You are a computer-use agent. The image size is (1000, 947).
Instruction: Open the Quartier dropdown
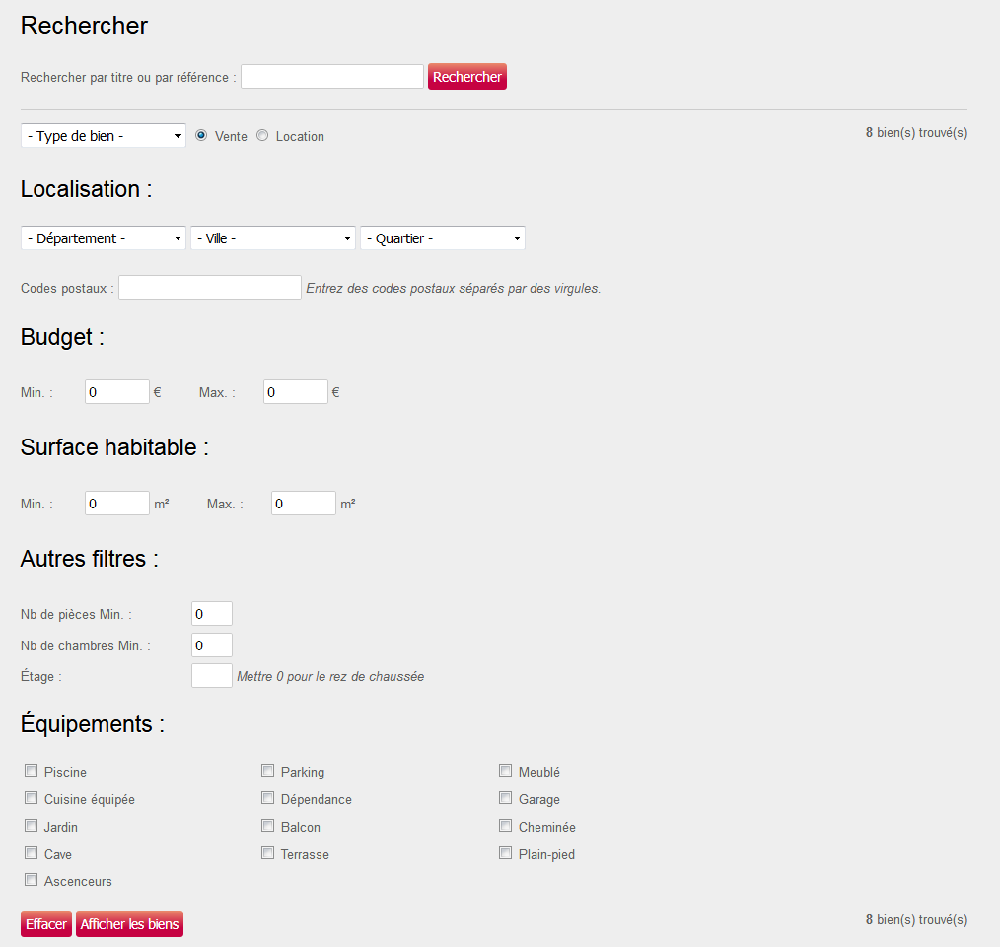pyautogui.click(x=442, y=237)
